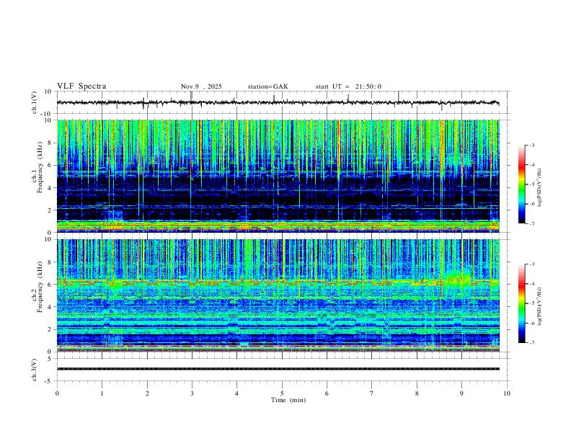571x441 pixels.
Task: Click the "-7" label on ch.2 color bar
Action: [x=531, y=342]
